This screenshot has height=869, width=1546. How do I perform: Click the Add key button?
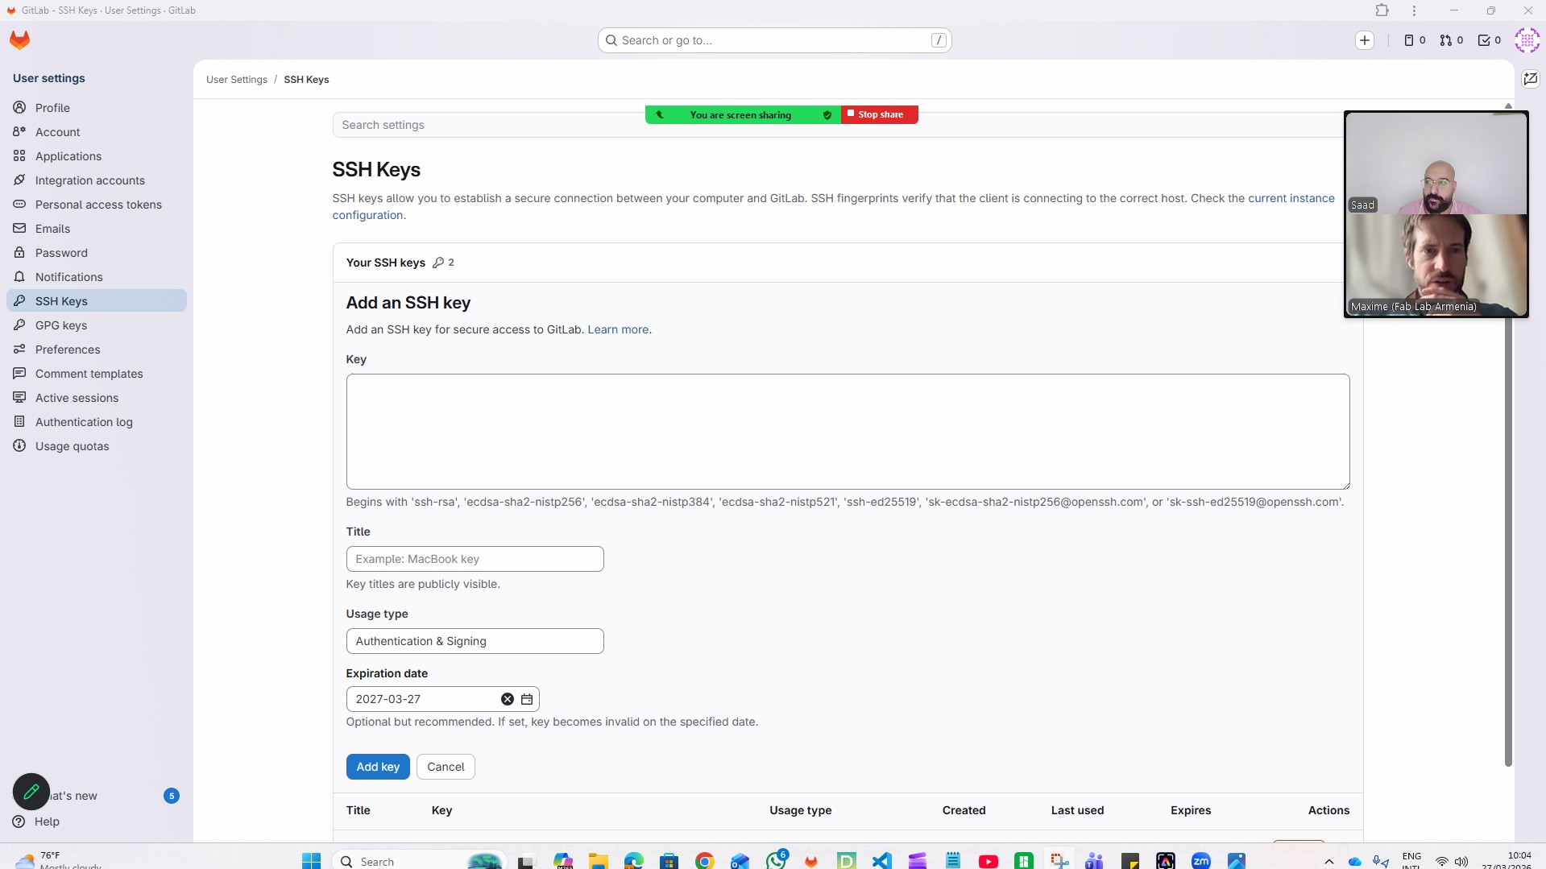[x=378, y=767]
